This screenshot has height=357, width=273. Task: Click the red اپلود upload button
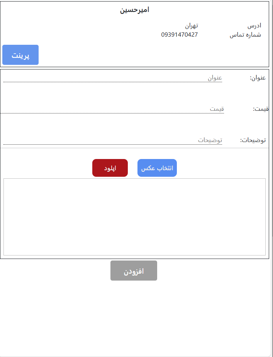[x=110, y=168]
